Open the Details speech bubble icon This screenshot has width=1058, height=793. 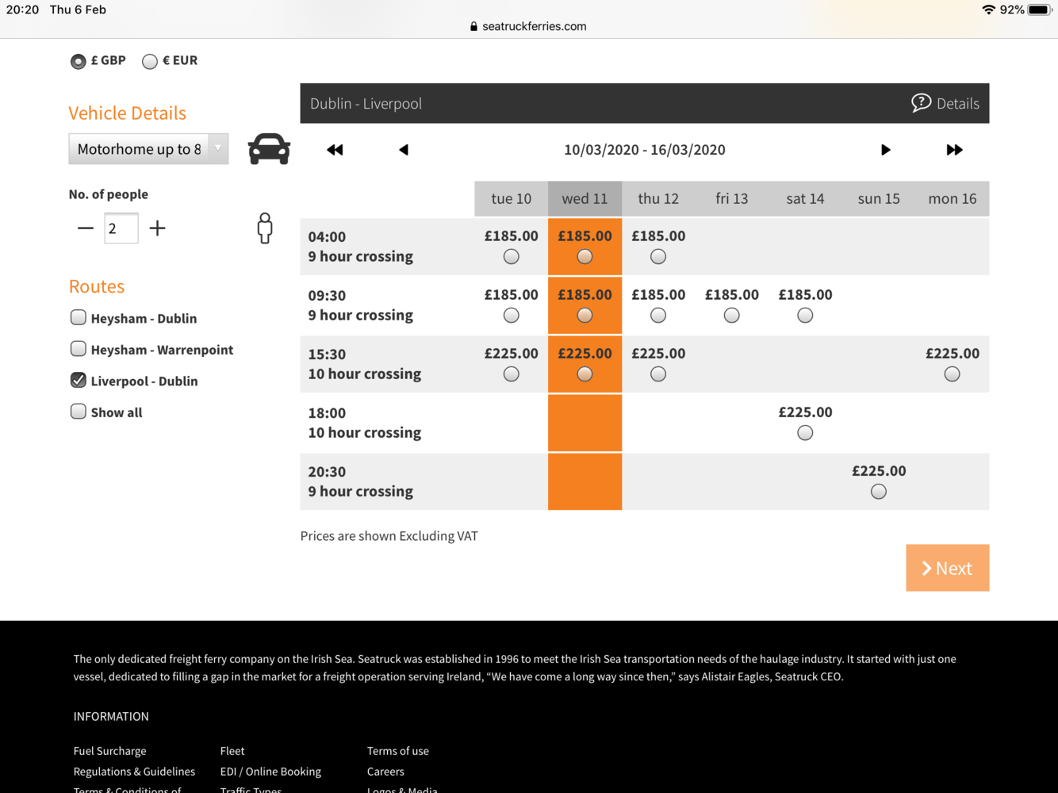coord(921,103)
